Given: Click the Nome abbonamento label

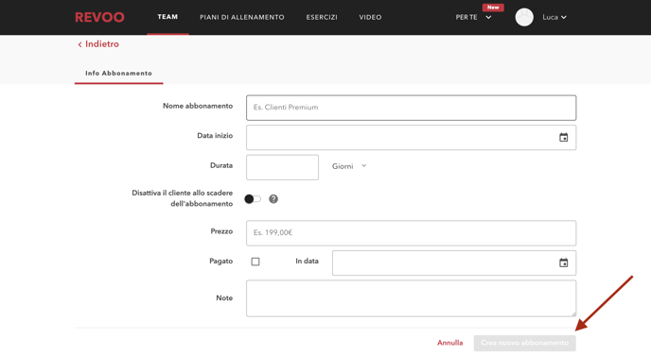Looking at the screenshot, I should [x=198, y=106].
